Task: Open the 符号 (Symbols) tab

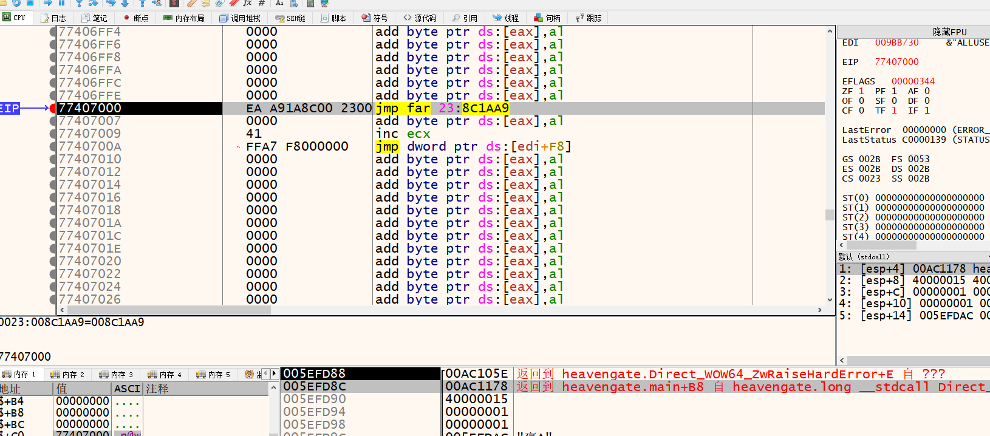Action: (x=375, y=18)
